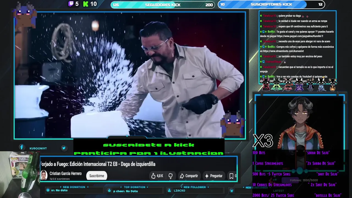The width and height of the screenshot is (352, 198).
Task: Click the Overlord34san username in chat
Action: pyautogui.click(x=273, y=62)
